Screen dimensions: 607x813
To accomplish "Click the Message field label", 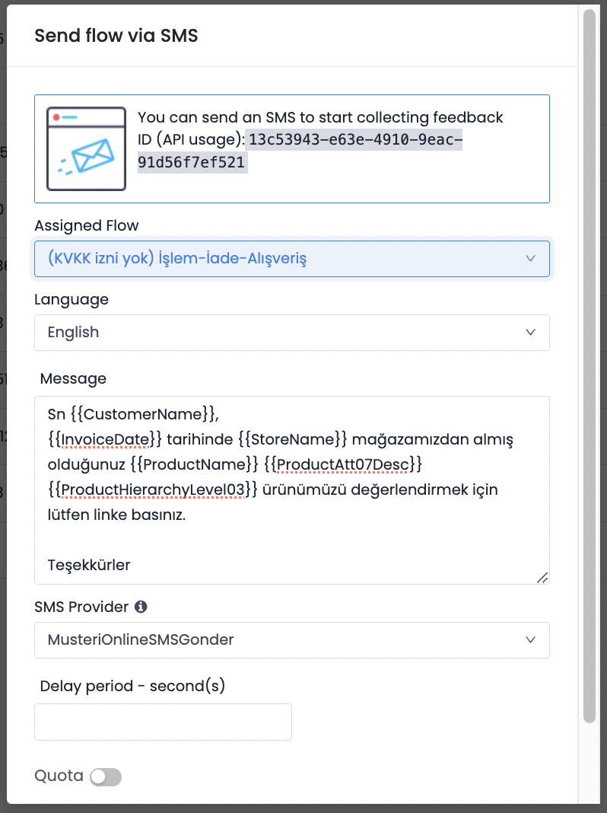I will 73,378.
